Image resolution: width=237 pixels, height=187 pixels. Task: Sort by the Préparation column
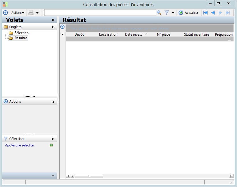click(x=224, y=35)
